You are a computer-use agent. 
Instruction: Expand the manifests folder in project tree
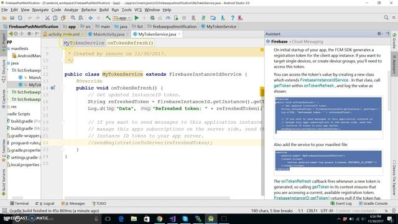point(19,49)
